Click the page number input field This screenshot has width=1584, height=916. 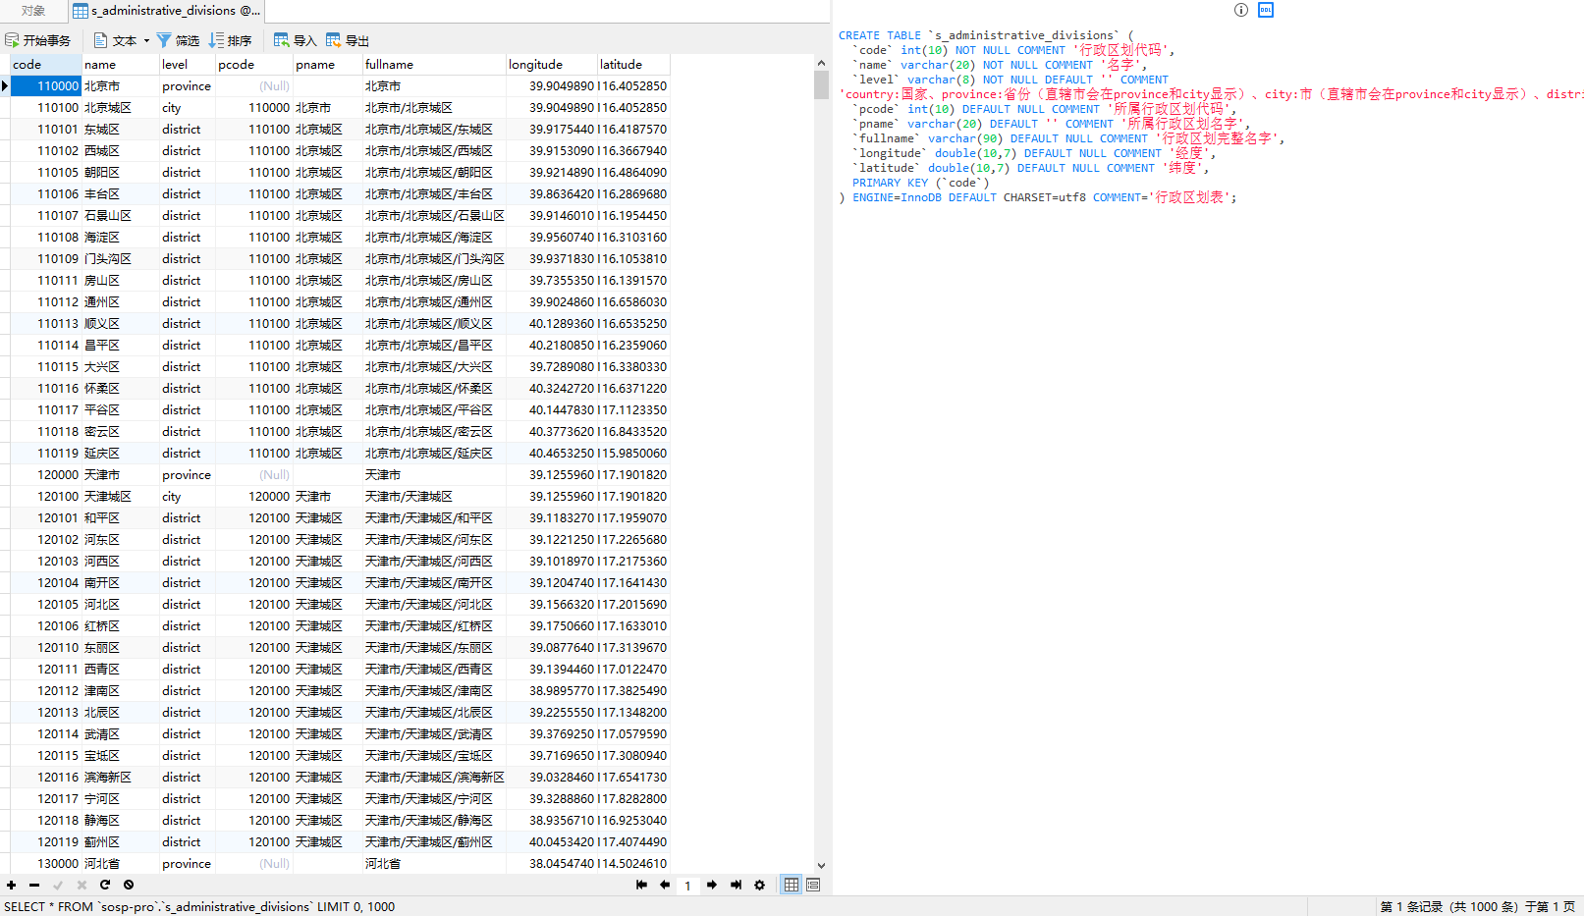(687, 886)
